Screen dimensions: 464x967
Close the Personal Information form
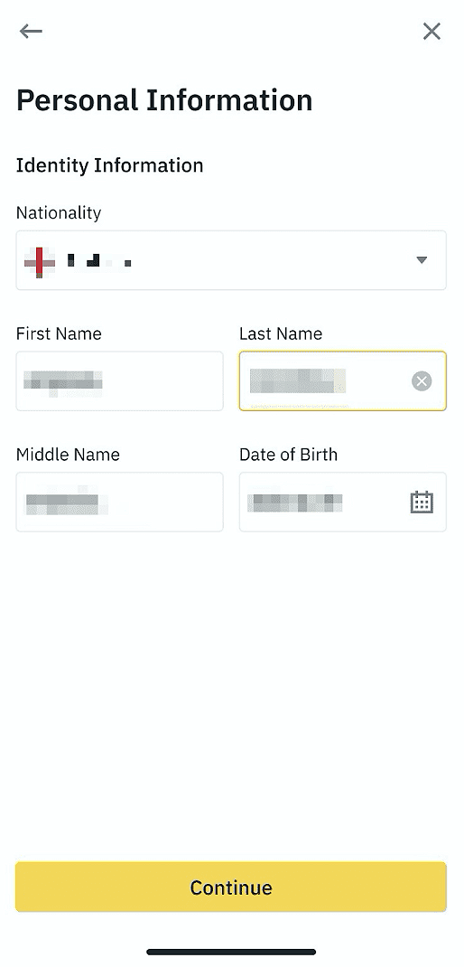coord(432,31)
